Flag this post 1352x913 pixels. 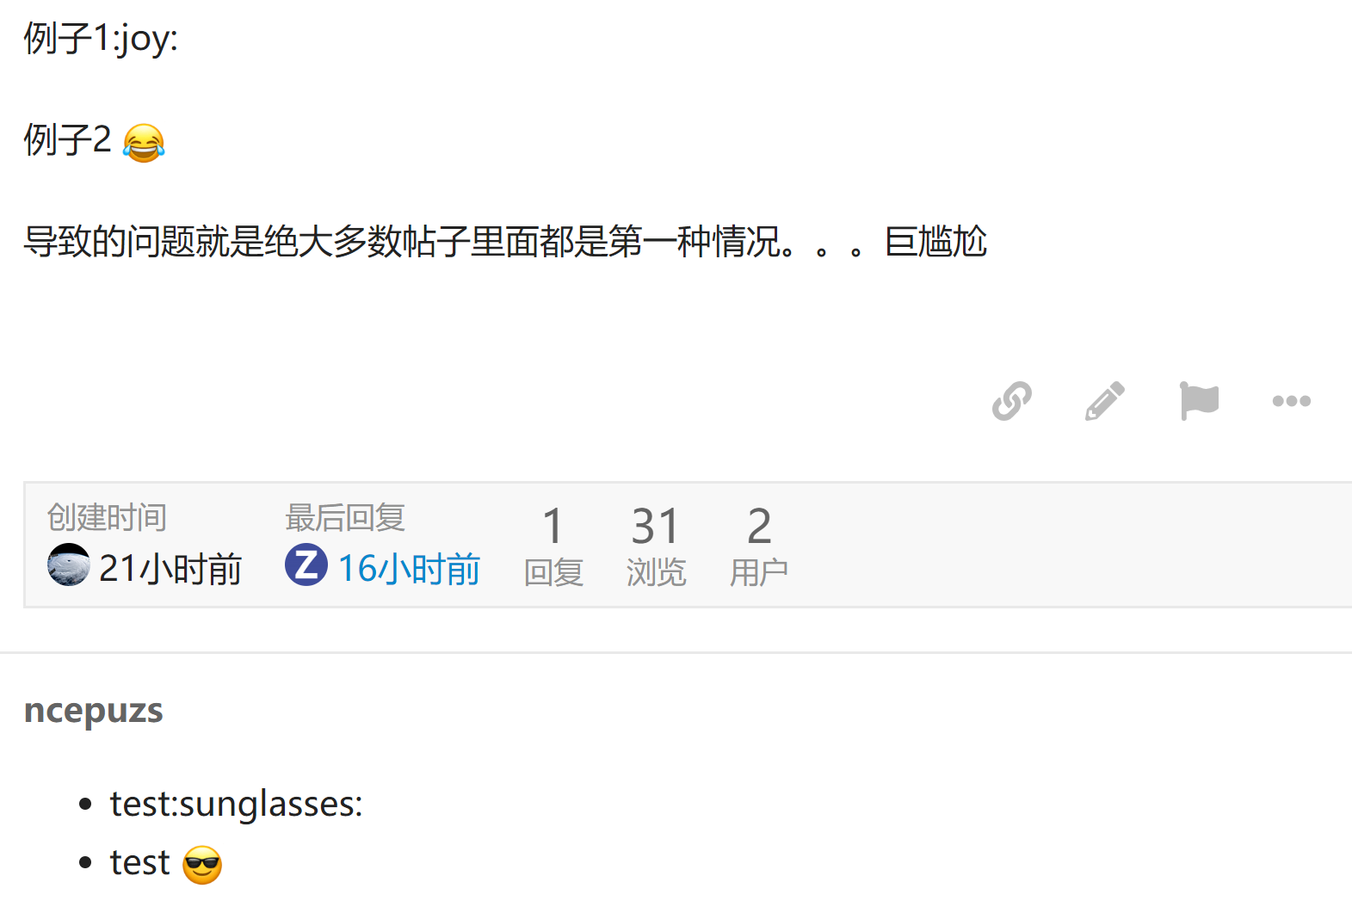(1199, 401)
